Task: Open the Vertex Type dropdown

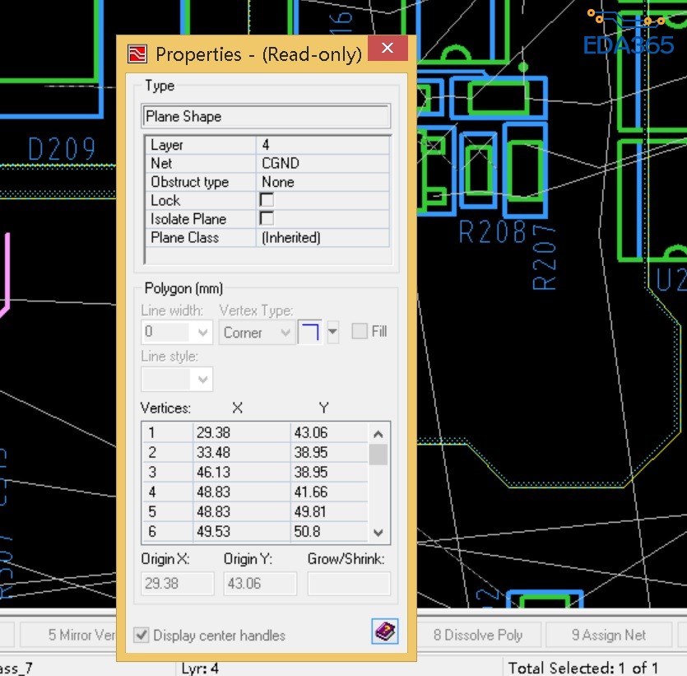Action: click(x=285, y=333)
